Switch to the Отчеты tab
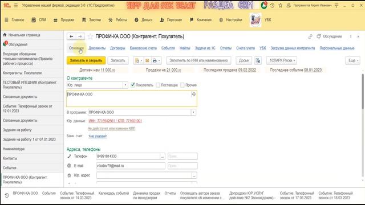The image size is (365, 205). click(x=226, y=48)
